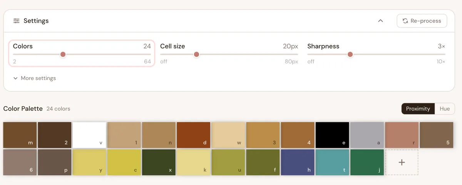Pick the teal swatch labeled t
The width and height of the screenshot is (462, 185).
coord(332,162)
